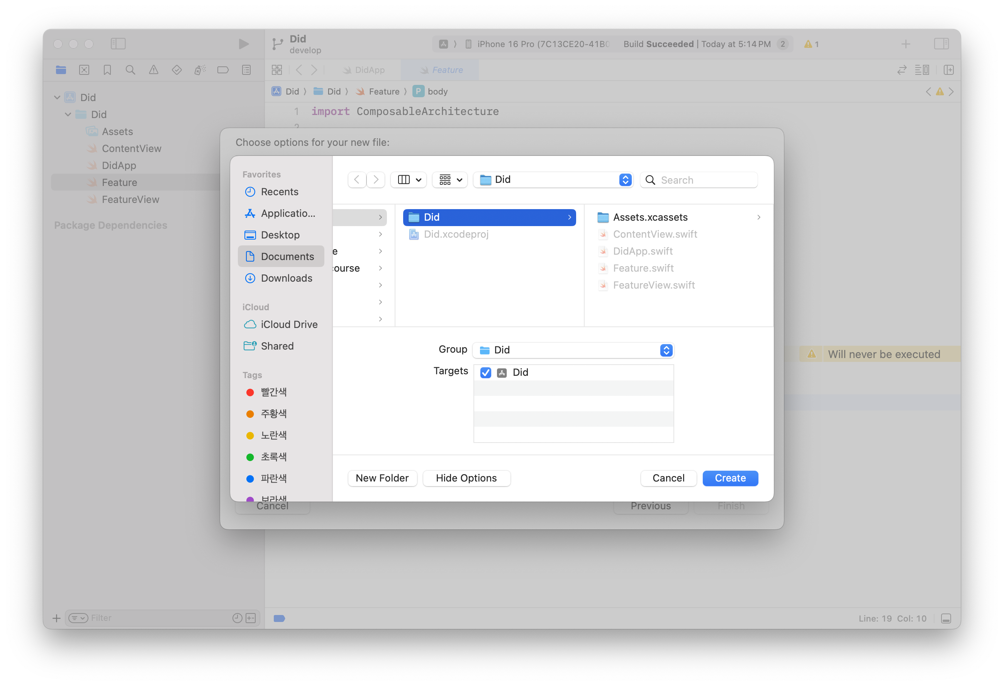Collapse the Did project root disclosure
The image size is (1004, 686).
click(57, 98)
